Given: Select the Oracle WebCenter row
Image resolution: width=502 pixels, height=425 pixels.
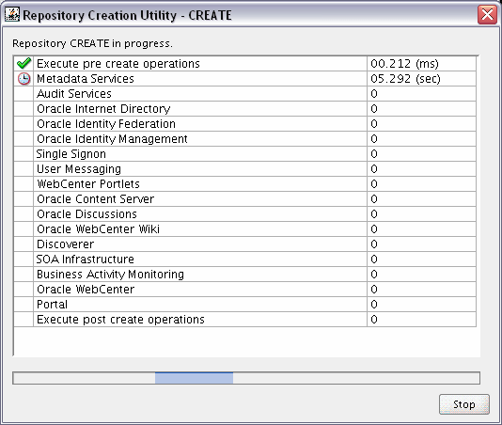Looking at the screenshot, I should 245,290.
